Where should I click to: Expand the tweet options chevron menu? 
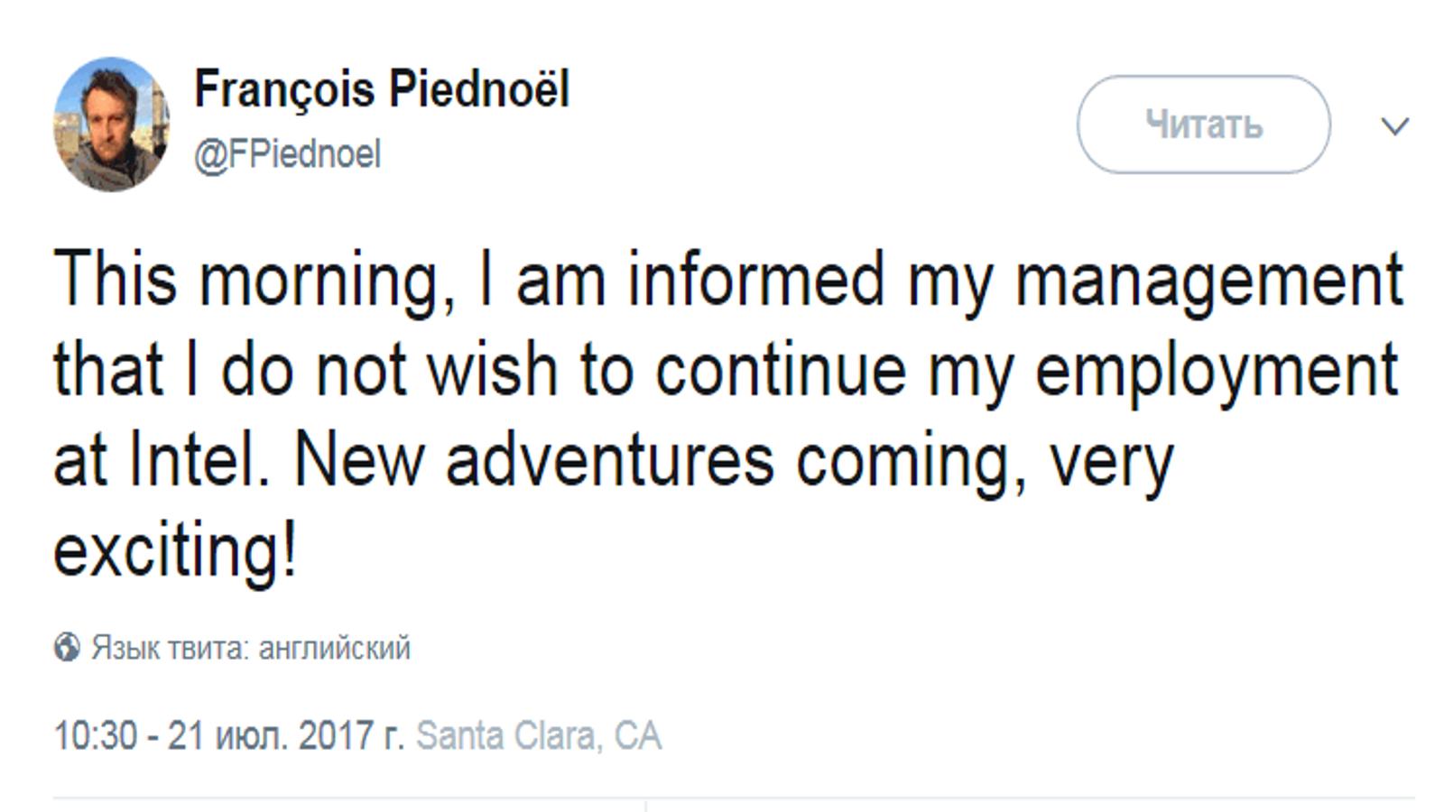coord(1395,126)
